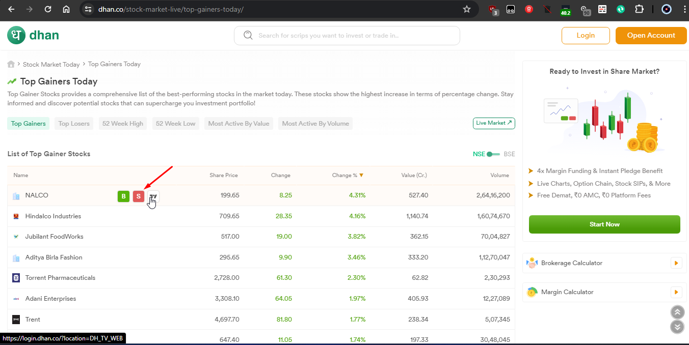Toggle the NSE/BSE exchange switch
The height and width of the screenshot is (345, 689).
tap(493, 154)
